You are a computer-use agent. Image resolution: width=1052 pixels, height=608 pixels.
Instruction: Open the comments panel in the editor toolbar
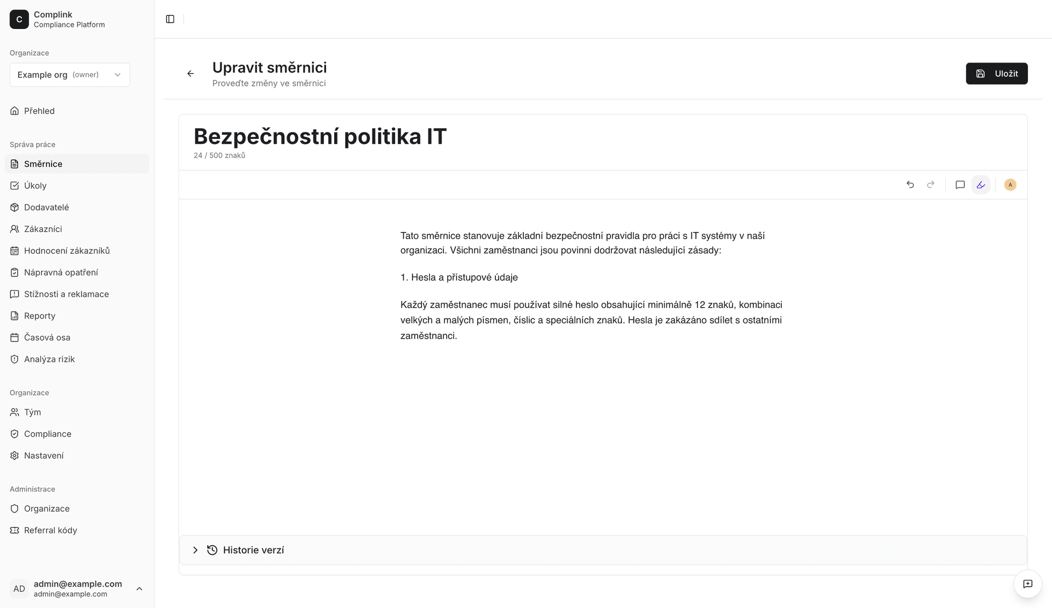(959, 184)
